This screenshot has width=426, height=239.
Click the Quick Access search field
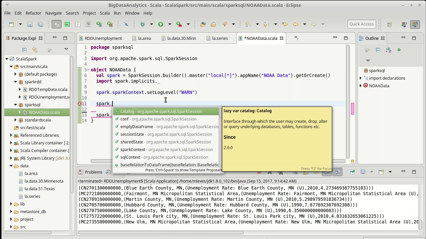[x=361, y=24]
